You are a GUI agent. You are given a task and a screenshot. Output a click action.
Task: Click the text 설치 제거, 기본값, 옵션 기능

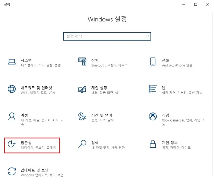182,93
